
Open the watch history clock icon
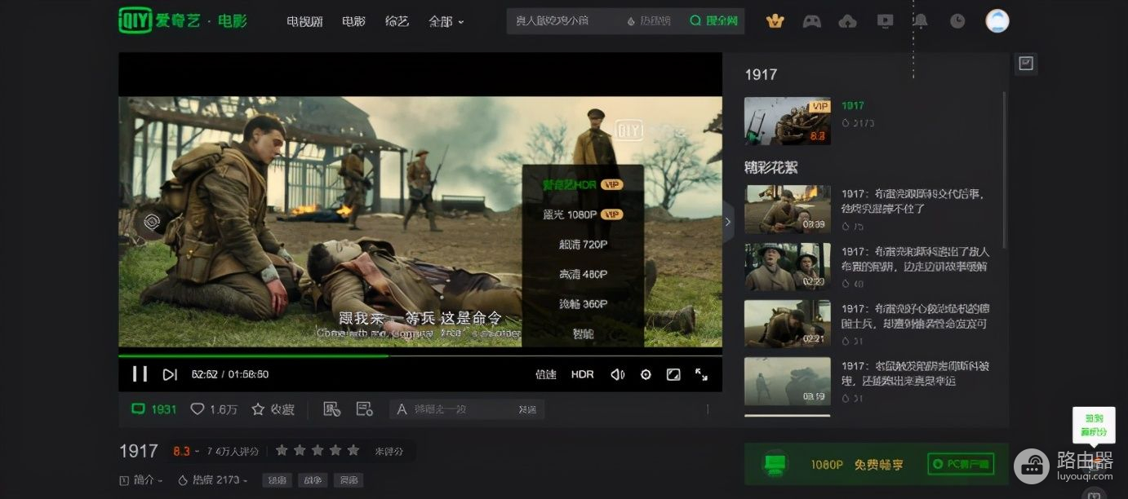957,21
